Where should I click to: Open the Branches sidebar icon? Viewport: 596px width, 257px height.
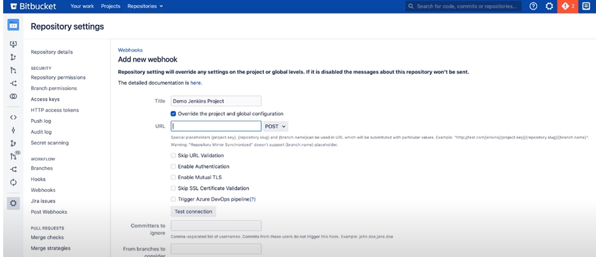click(x=13, y=143)
